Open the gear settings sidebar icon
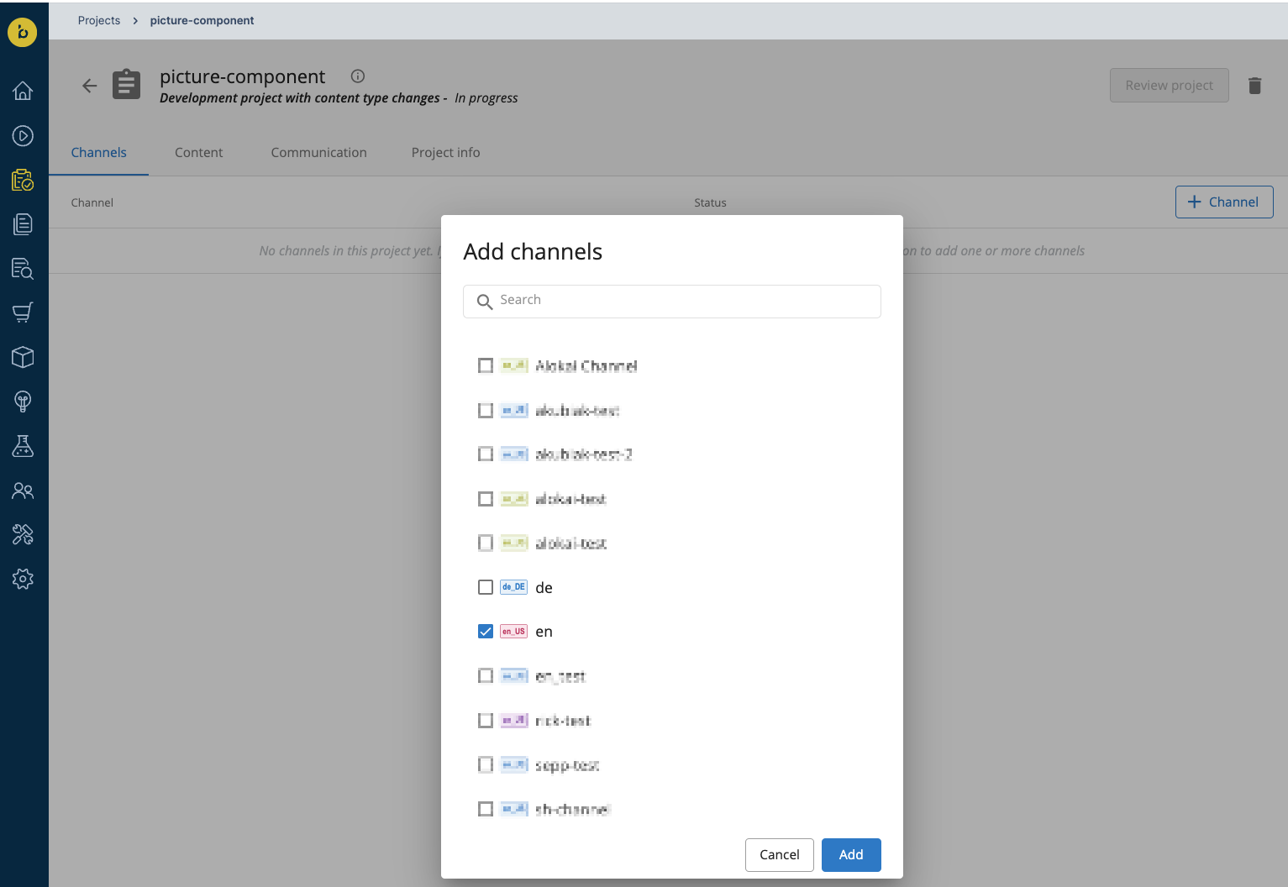This screenshot has width=1288, height=887. pos(23,579)
